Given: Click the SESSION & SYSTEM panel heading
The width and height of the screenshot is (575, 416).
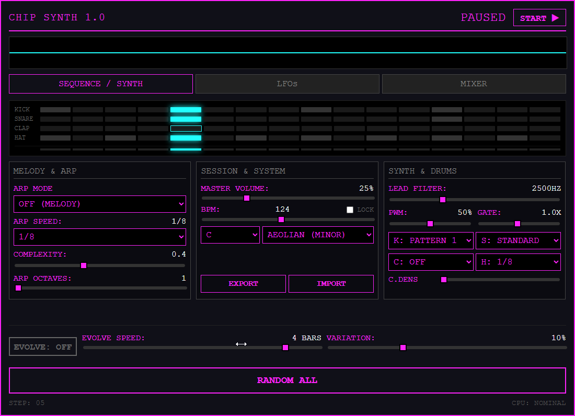Looking at the screenshot, I should tap(243, 171).
